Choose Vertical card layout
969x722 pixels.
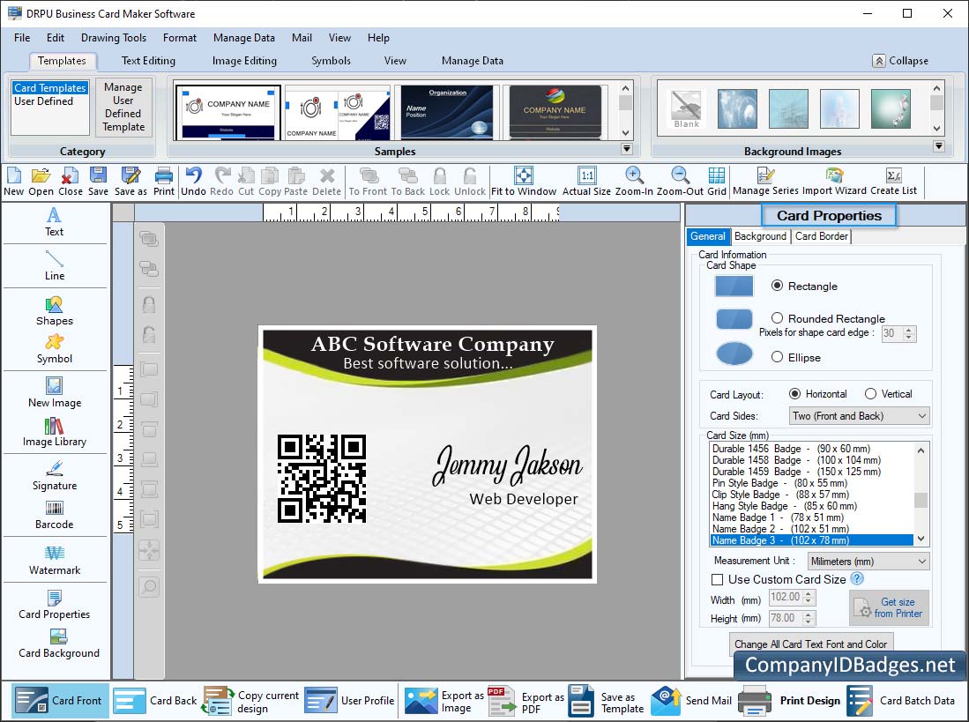click(x=871, y=393)
